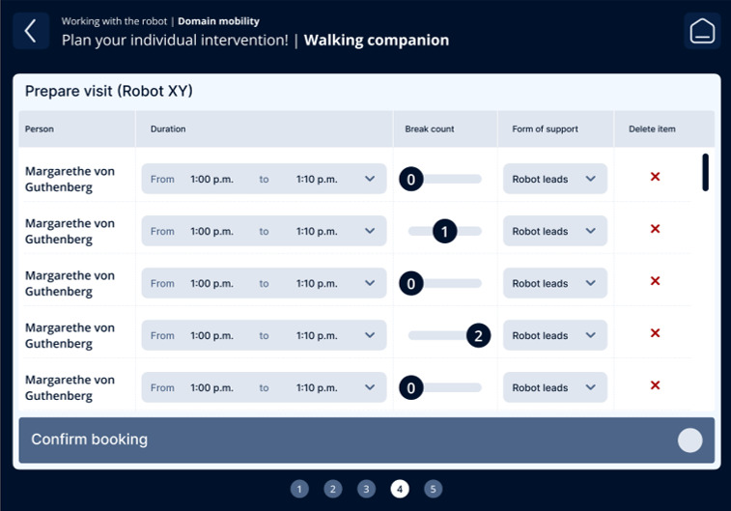The width and height of the screenshot is (731, 511).
Task: Remove the third row with red X
Action: 655,281
